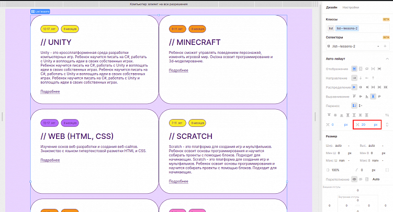
Task: Open Подробнее link in UNITY card
Action: click(x=50, y=92)
